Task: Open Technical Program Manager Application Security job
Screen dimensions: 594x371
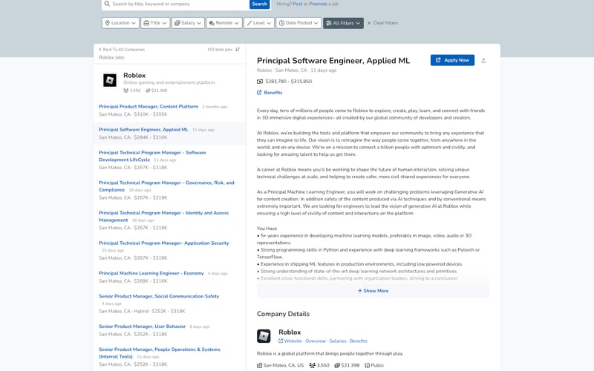Action: [163, 243]
